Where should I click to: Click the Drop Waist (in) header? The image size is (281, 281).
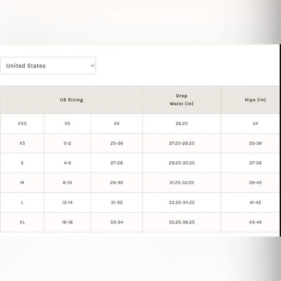click(182, 100)
